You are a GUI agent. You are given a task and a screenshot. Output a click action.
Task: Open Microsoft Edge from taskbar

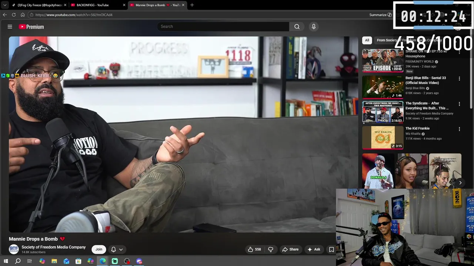click(103, 261)
